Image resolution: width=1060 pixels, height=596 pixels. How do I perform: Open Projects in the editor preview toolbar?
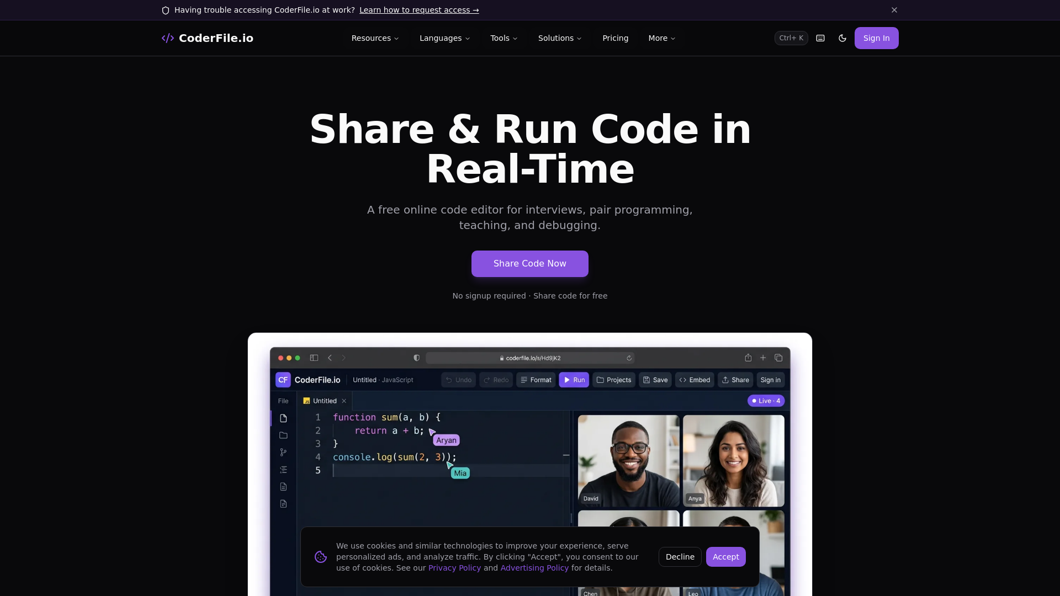tap(614, 380)
